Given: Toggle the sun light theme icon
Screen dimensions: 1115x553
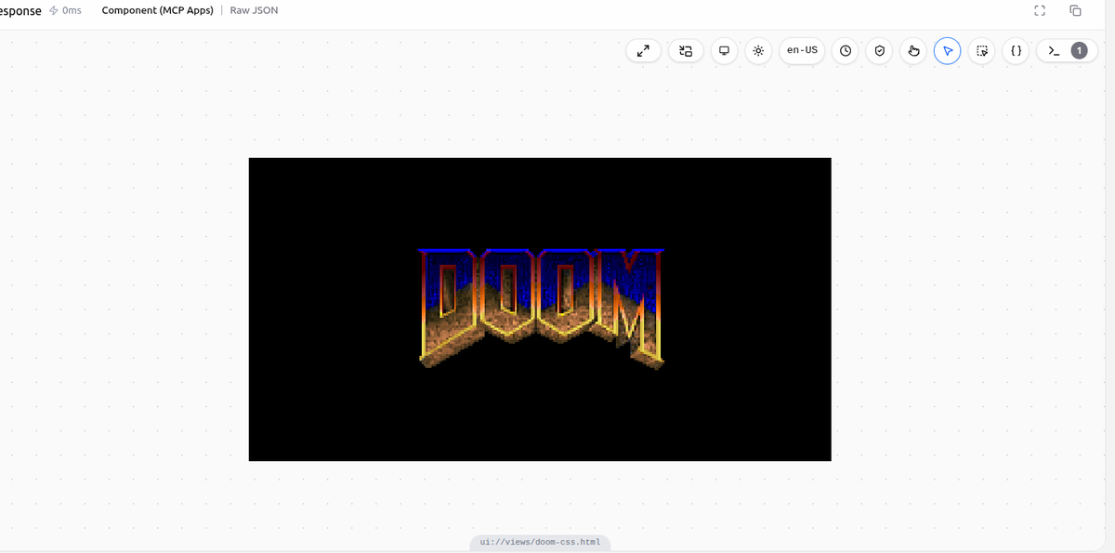Looking at the screenshot, I should (758, 51).
